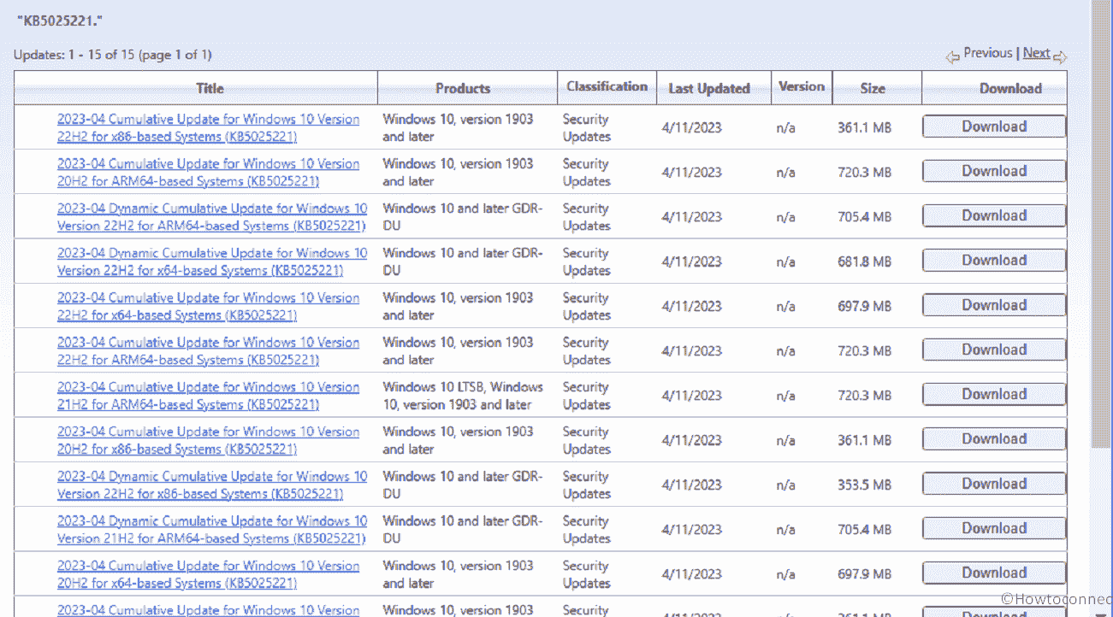Click "4/11/2023" date in Dynamic 22H2 x86 row
This screenshot has height=617, width=1113.
tap(692, 485)
